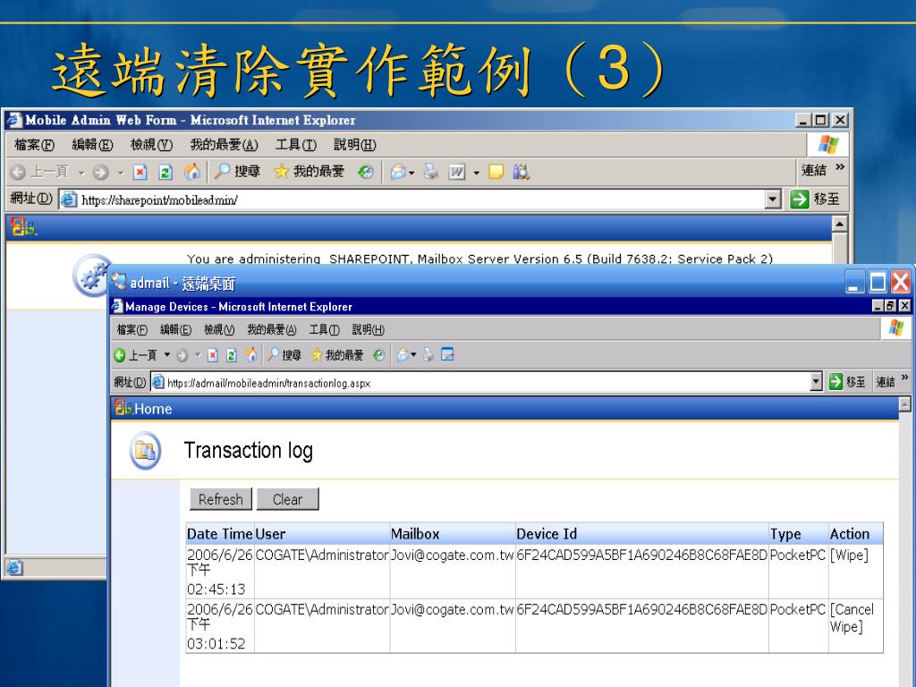Image resolution: width=916 pixels, height=687 pixels.
Task: Click Research icon in Mobile Admin window toolbar
Action: pyautogui.click(x=522, y=172)
